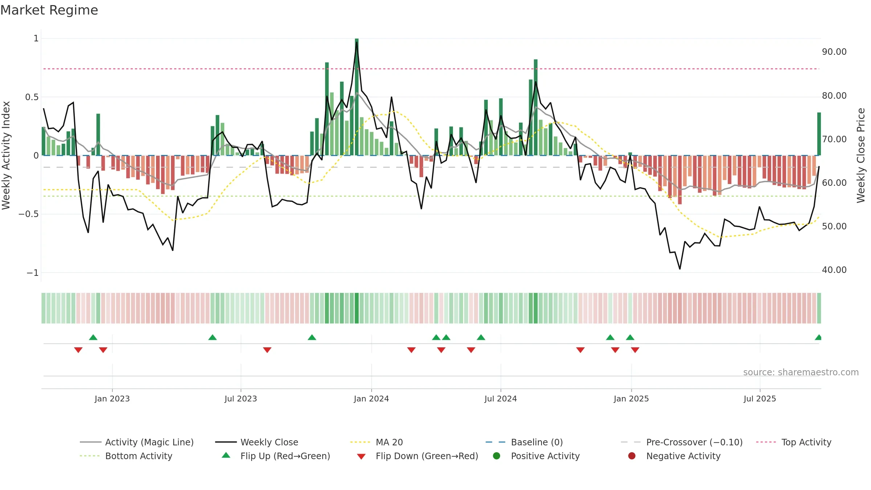Click the Weekly Close Price axis title
Viewport: 871px width, 490px height.
(x=861, y=155)
